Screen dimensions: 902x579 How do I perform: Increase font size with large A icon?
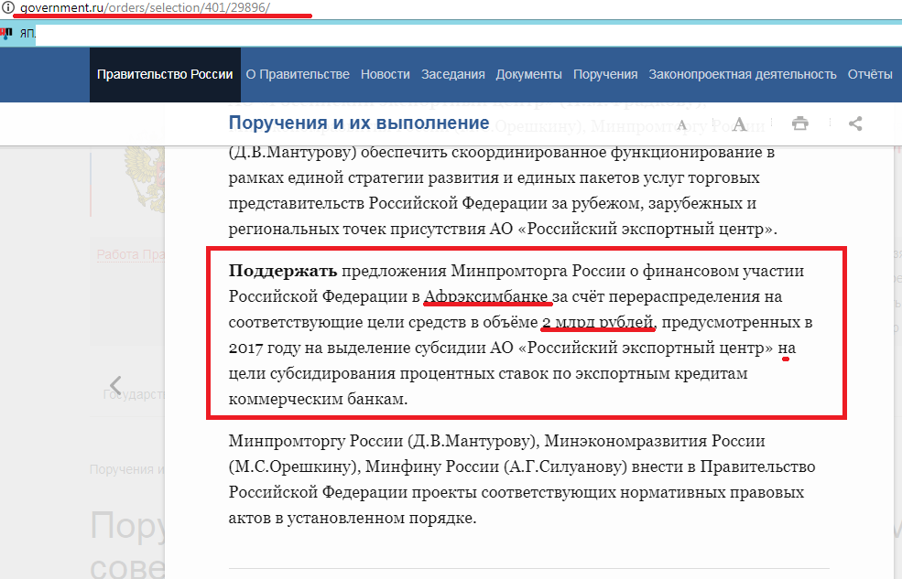pyautogui.click(x=740, y=123)
